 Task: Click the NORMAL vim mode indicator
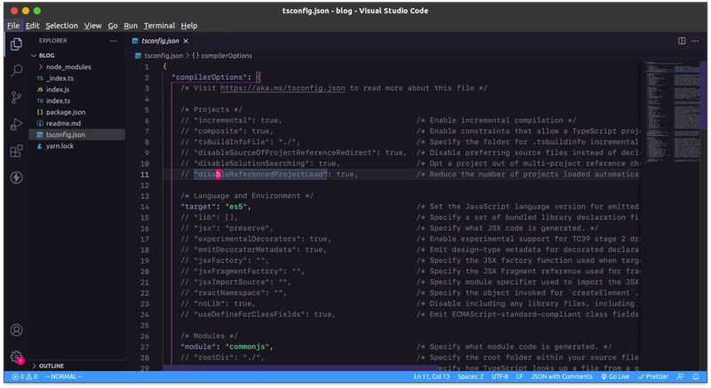coord(63,376)
